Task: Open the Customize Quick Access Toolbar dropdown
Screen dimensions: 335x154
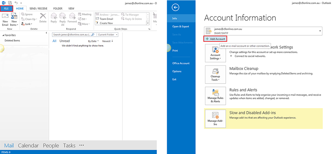Action: pos(21,3)
